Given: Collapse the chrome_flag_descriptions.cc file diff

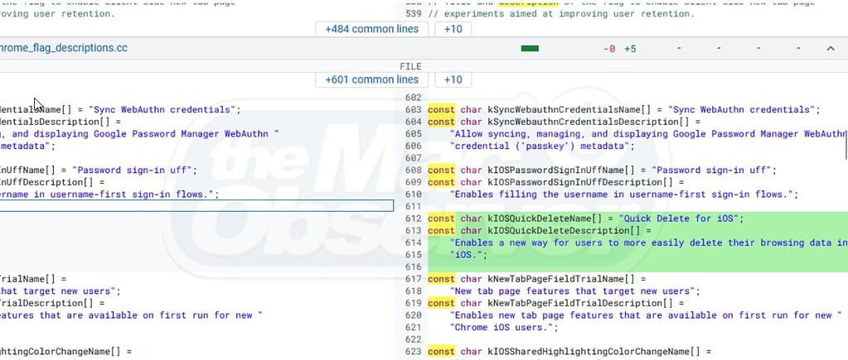Looking at the screenshot, I should 831,49.
